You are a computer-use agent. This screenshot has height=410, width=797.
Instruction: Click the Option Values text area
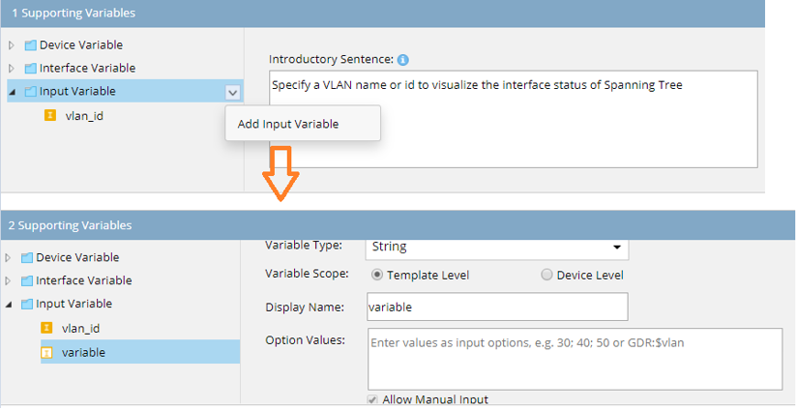tap(575, 358)
